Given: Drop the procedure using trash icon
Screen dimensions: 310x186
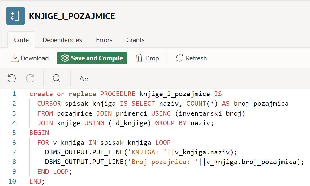Looking at the screenshot, I should pyautogui.click(x=147, y=58).
